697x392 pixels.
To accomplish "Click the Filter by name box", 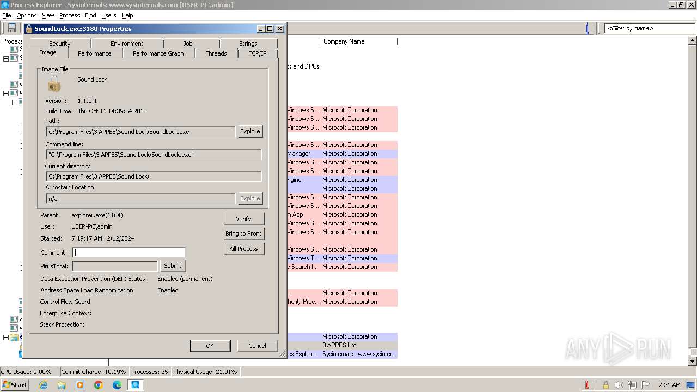I will click(649, 28).
